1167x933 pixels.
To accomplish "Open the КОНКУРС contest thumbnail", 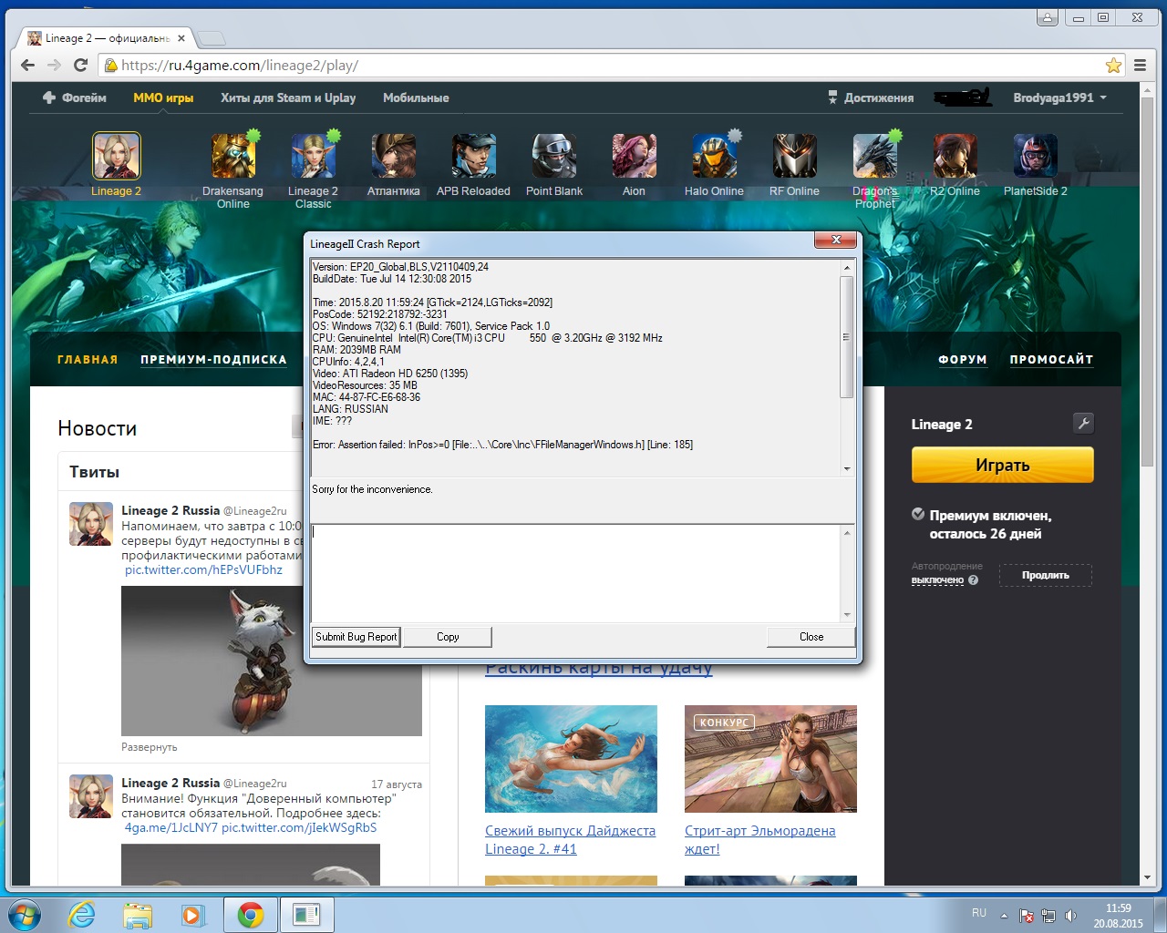I will pos(770,759).
